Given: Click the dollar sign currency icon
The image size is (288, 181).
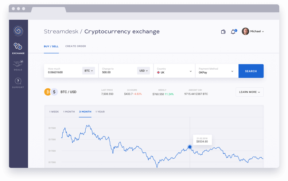Looking at the screenshot, I should 54,92.
